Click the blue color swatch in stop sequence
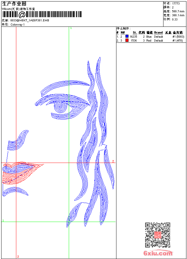 click(127, 36)
